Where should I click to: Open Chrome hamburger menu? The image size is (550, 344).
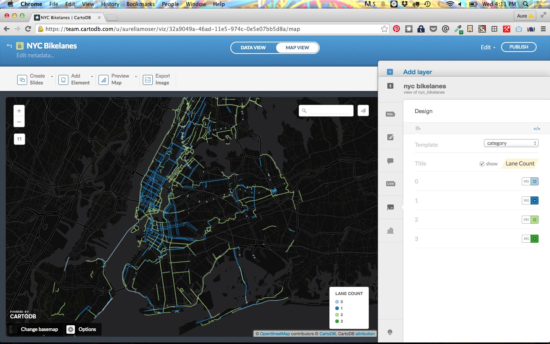pos(543,29)
